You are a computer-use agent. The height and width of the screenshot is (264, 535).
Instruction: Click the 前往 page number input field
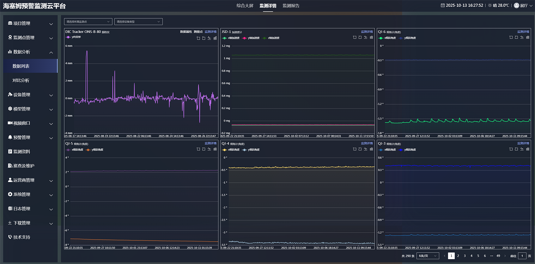[x=522, y=256]
